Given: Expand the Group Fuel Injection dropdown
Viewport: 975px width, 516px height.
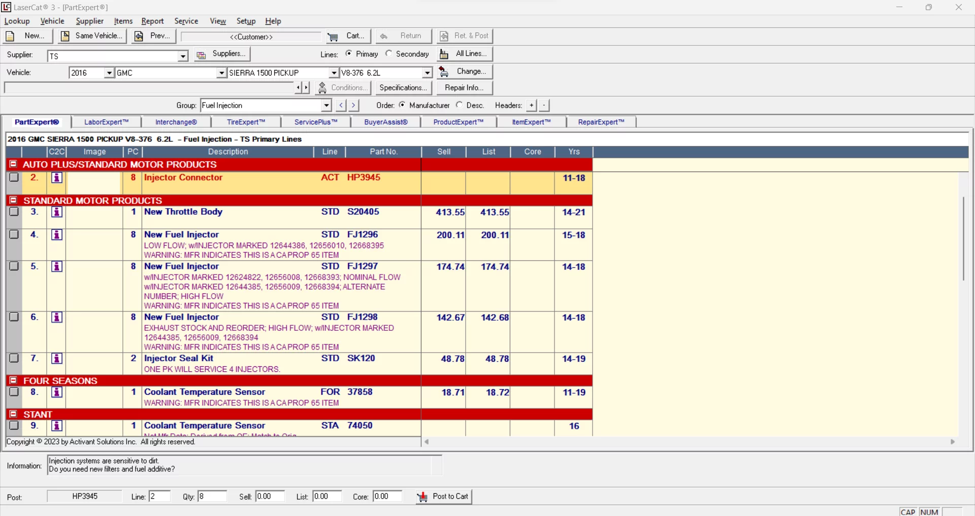Looking at the screenshot, I should point(326,106).
